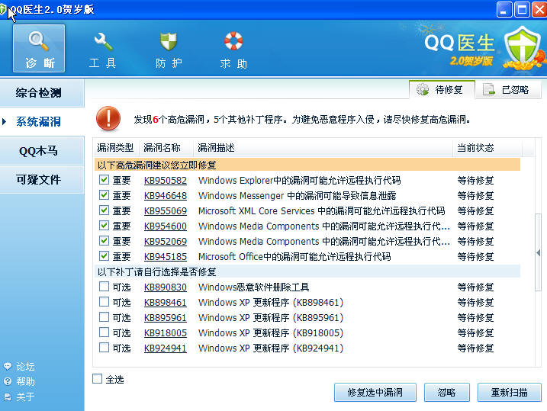Tick the 全选 select-all checkbox
This screenshot has width=547, height=411.
tap(97, 379)
